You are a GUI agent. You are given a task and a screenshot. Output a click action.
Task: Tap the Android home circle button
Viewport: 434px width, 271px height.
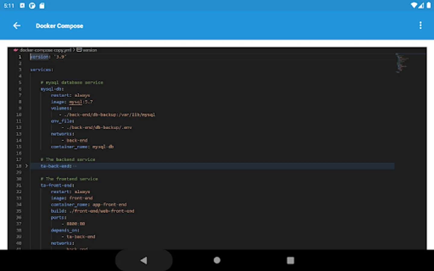tap(217, 260)
